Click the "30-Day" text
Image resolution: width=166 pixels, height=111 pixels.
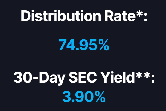[39, 78]
